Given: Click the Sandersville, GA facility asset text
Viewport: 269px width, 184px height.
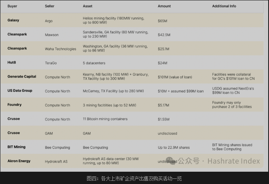Looking at the screenshot, I should (116, 34).
